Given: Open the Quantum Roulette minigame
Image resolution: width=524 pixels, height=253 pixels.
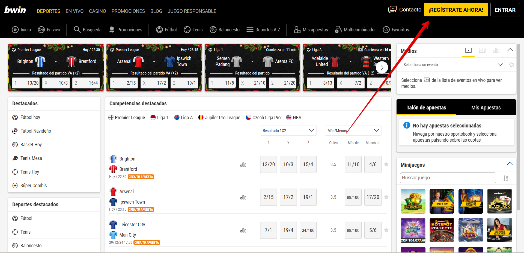Looking at the screenshot, I should tap(471, 201).
